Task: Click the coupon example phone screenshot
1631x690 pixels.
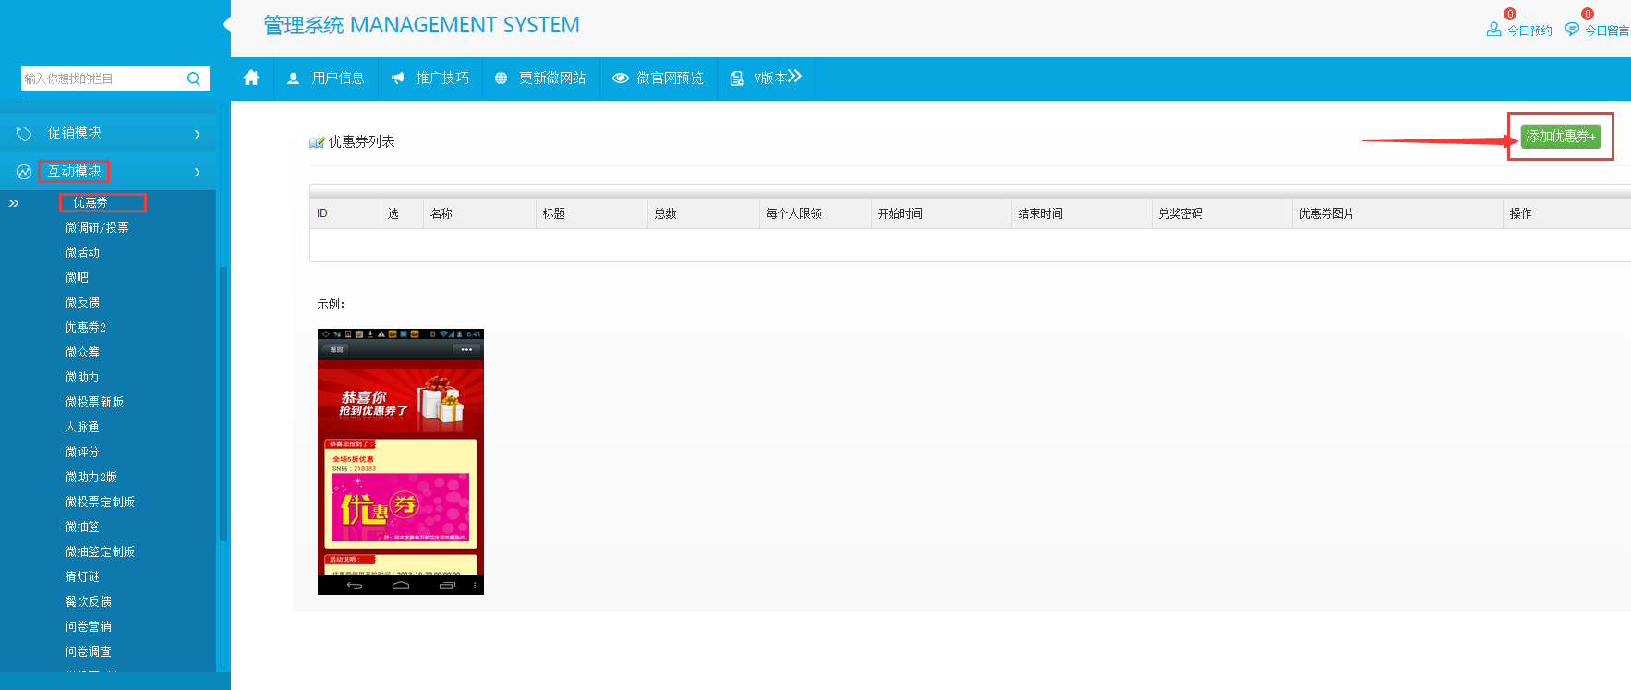Action: click(x=401, y=462)
